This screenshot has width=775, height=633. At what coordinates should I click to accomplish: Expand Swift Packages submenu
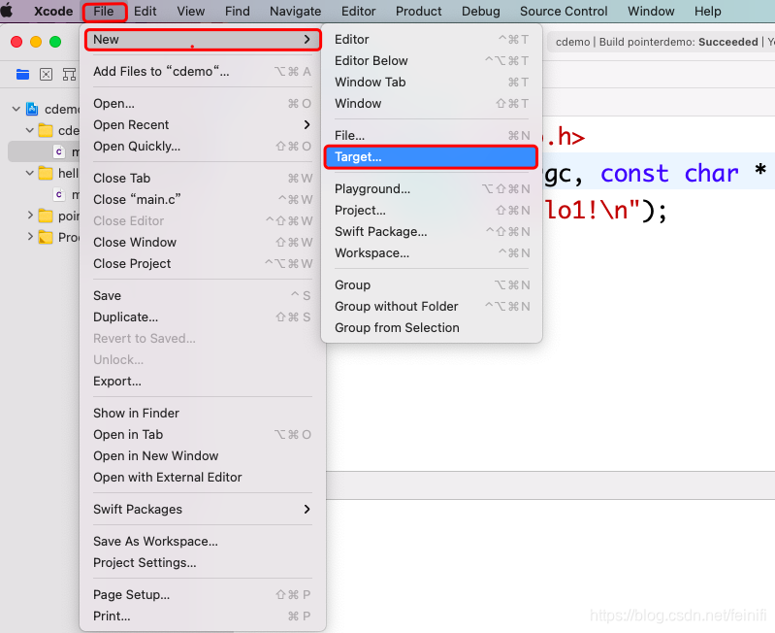[x=203, y=510]
